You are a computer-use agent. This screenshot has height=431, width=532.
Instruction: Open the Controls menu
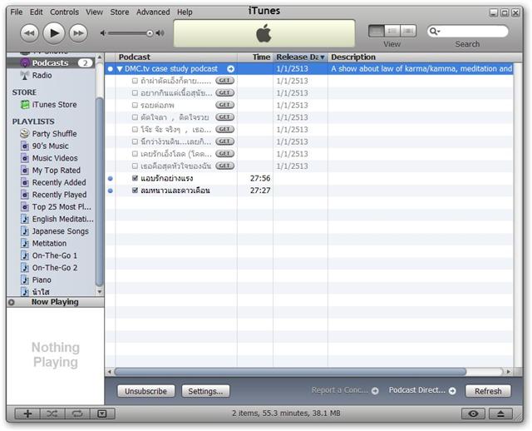click(64, 12)
